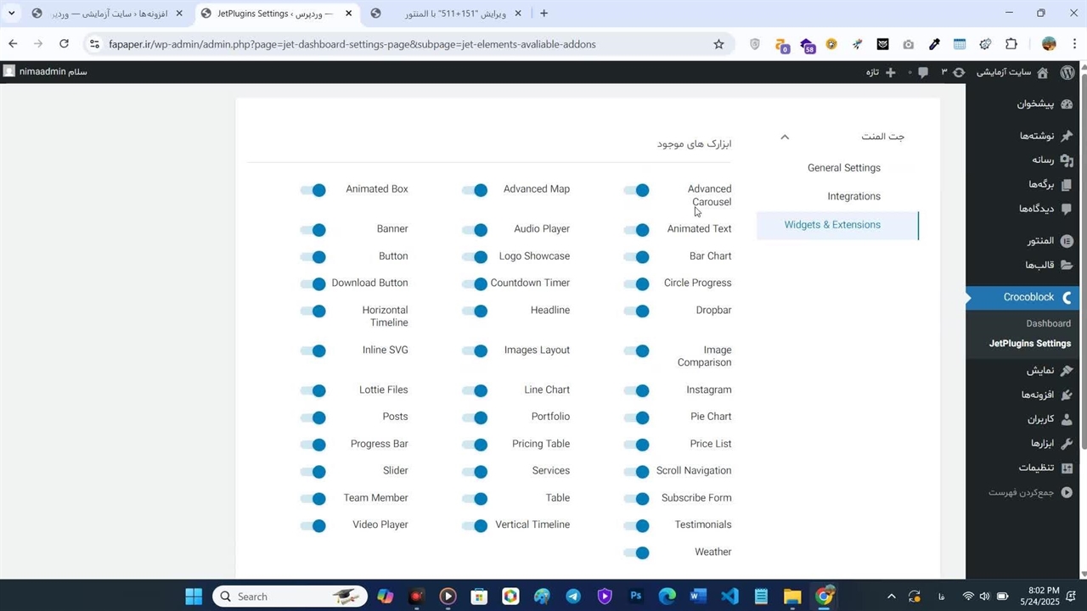Screen dimensions: 1087x611
Task: Select the Integrations menu item
Action: 853,196
